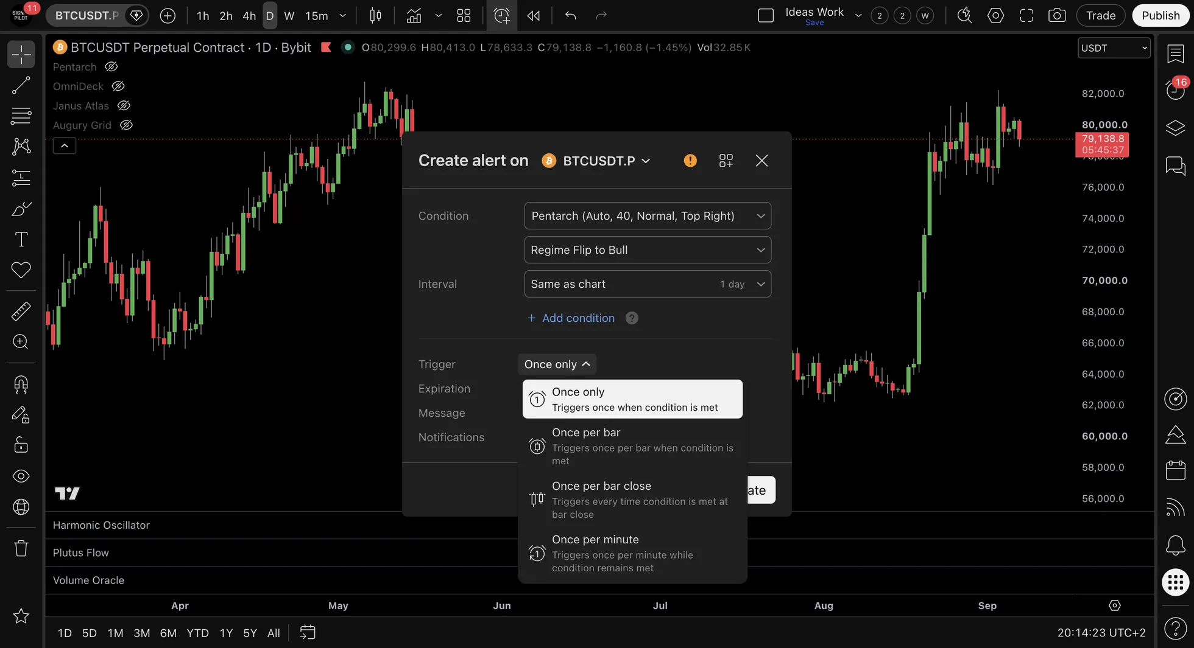This screenshot has width=1194, height=648.
Task: Select the brush drawing tool
Action: pos(21,209)
